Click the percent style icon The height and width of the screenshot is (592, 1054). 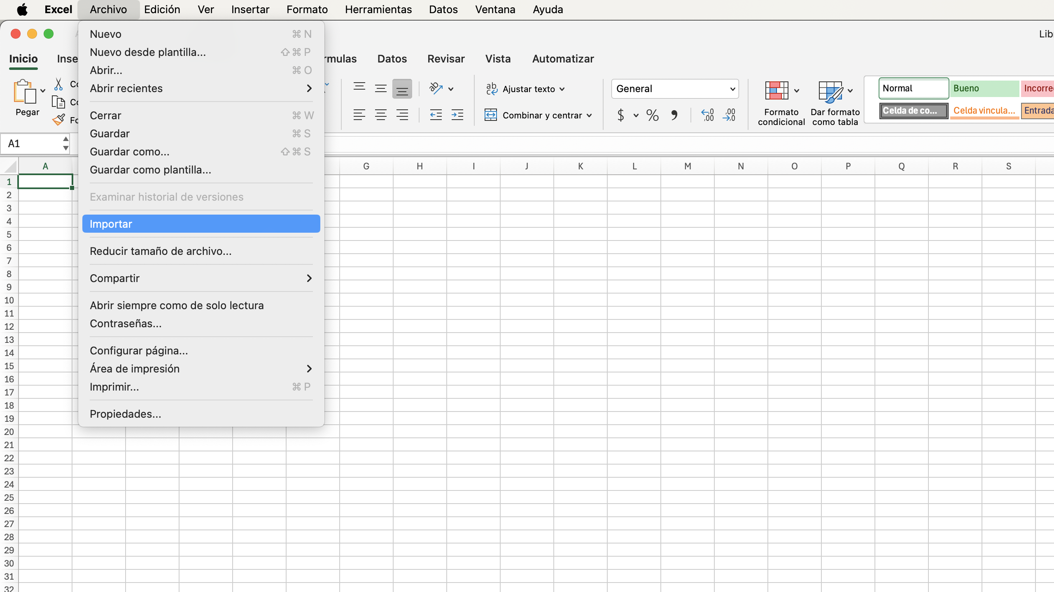pyautogui.click(x=652, y=115)
